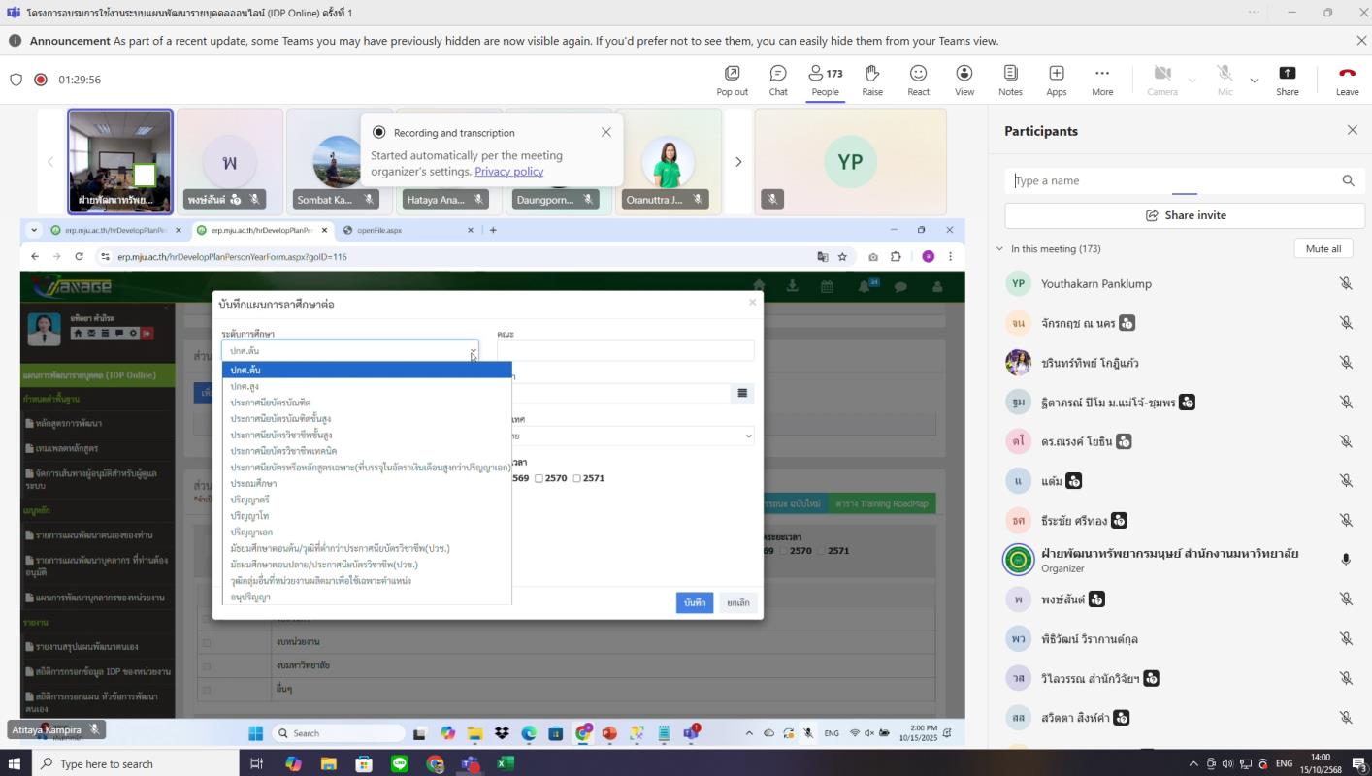Collapse the In this meeting list
Viewport: 1372px width, 776px height.
999,249
